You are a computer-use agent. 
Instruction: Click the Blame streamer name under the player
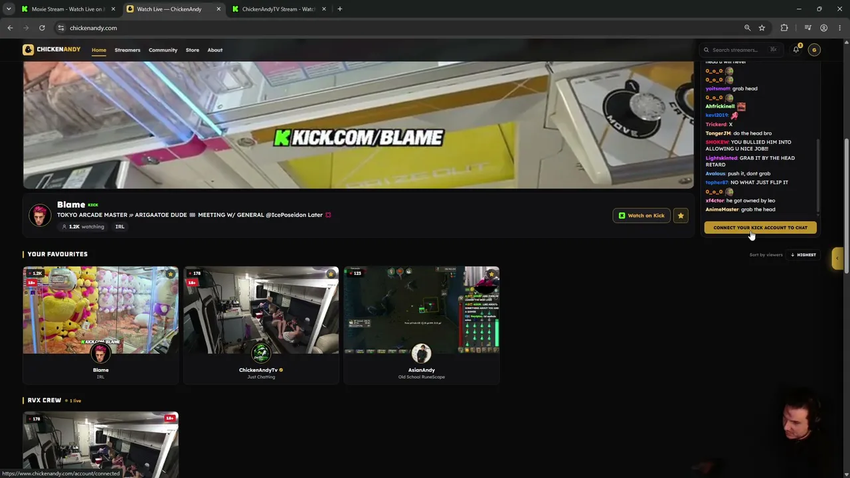(x=71, y=204)
